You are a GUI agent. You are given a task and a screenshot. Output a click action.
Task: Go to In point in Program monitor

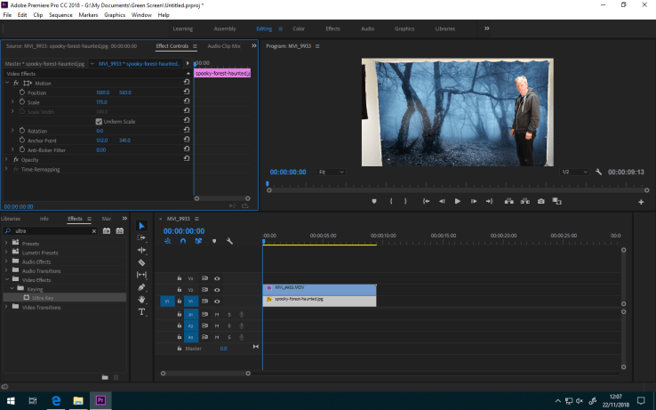(x=426, y=201)
